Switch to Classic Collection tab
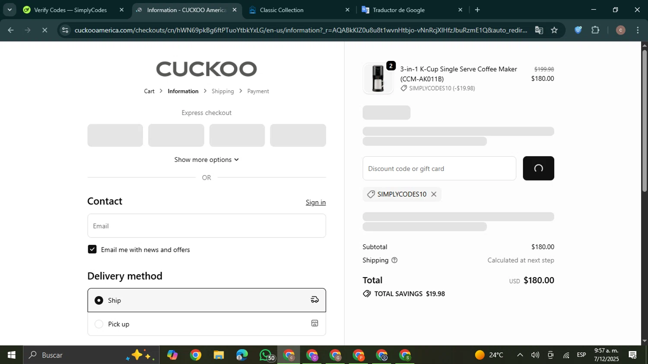This screenshot has width=648, height=364. coord(282,10)
